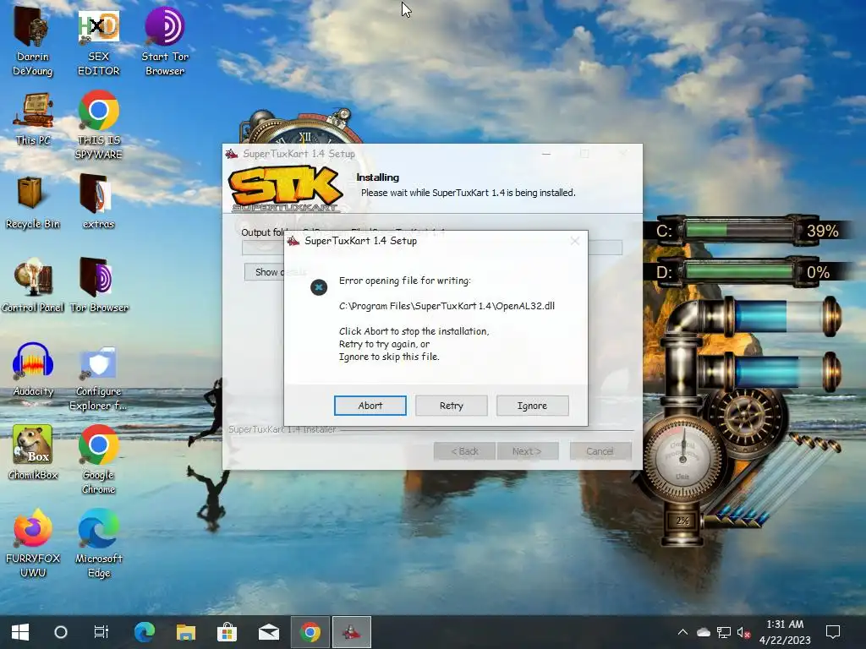
Task: Close the SuperTuxKart error dialog
Action: click(x=575, y=241)
